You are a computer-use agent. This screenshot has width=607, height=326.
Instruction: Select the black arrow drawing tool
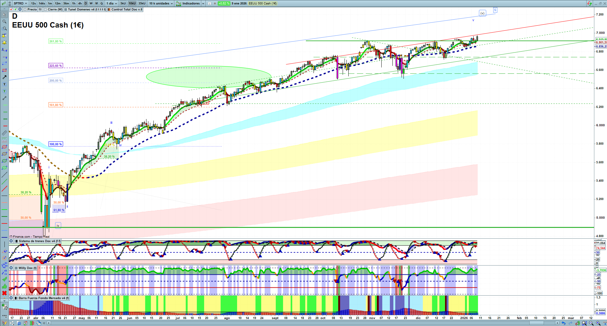(x=4, y=77)
